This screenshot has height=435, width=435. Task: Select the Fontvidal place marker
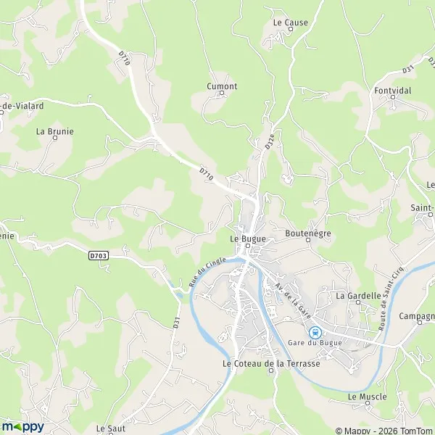393,97
